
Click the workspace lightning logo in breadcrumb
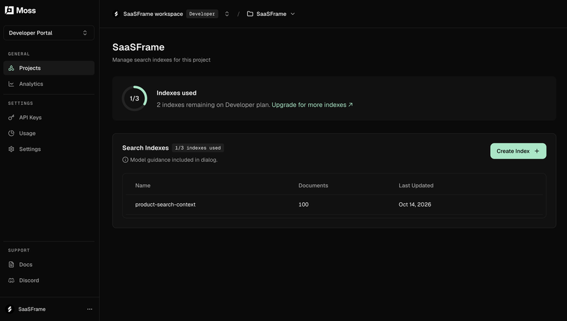click(x=116, y=13)
